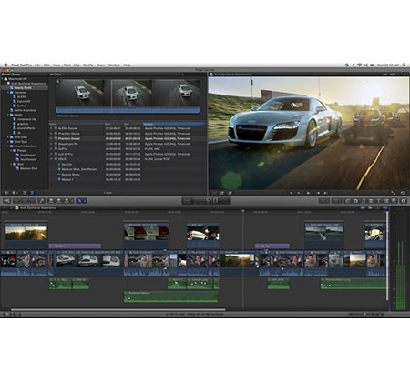Toggle audio skimming in timeline
Image resolution: width=410 pixels, height=382 pixels.
pyautogui.click(x=370, y=208)
